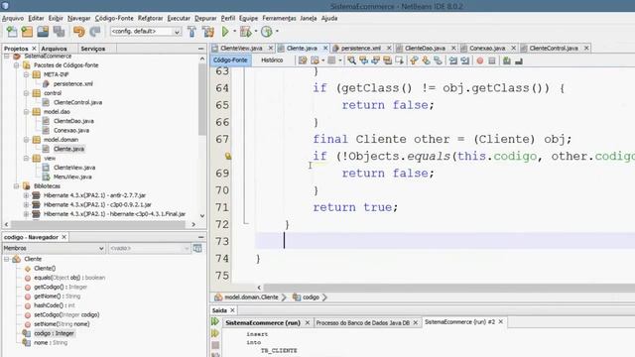Minimize the Projetos panel

click(200, 49)
